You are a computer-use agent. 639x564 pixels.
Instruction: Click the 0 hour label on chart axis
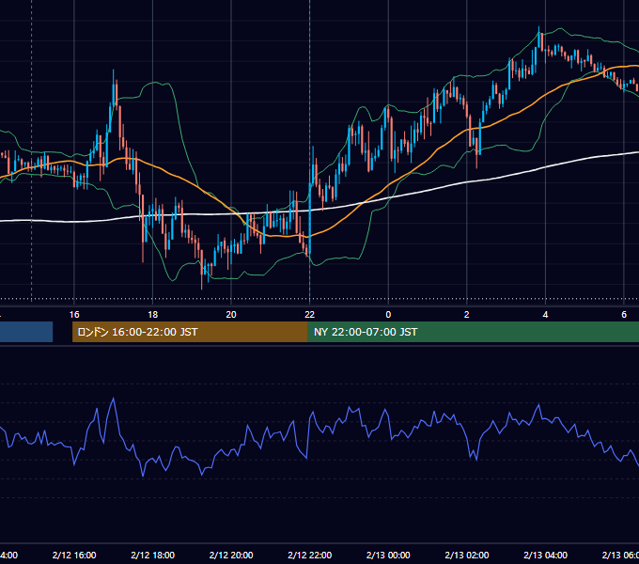coord(388,315)
